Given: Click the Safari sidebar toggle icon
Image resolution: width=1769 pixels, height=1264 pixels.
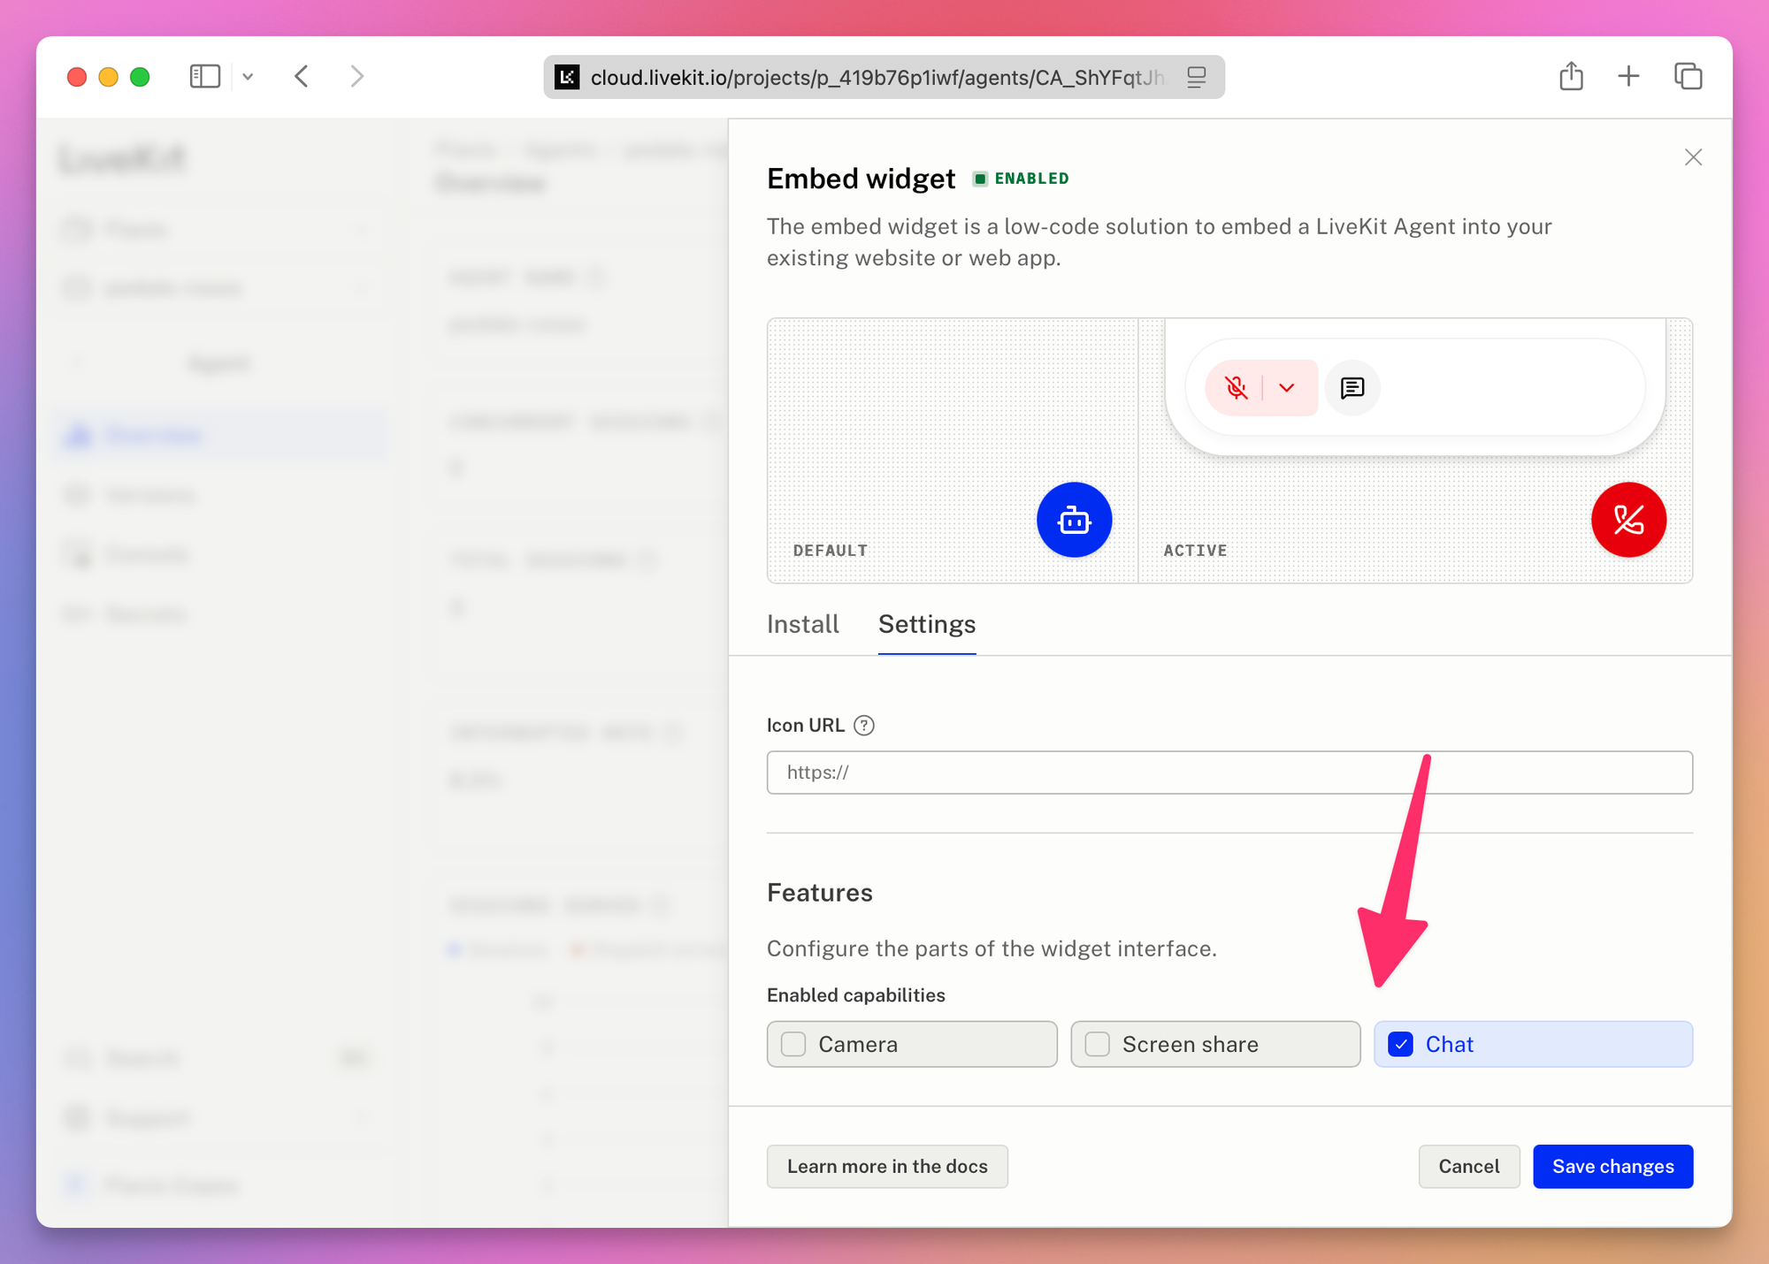Looking at the screenshot, I should pyautogui.click(x=205, y=77).
